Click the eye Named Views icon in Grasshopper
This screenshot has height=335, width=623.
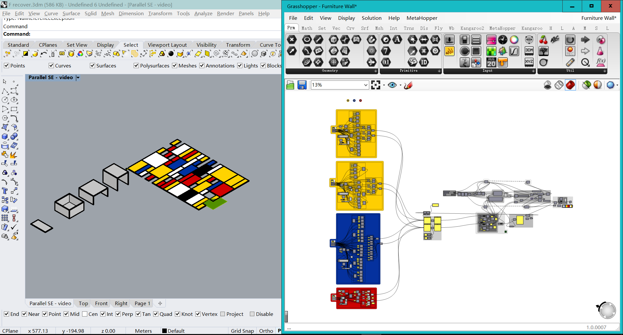tap(392, 85)
